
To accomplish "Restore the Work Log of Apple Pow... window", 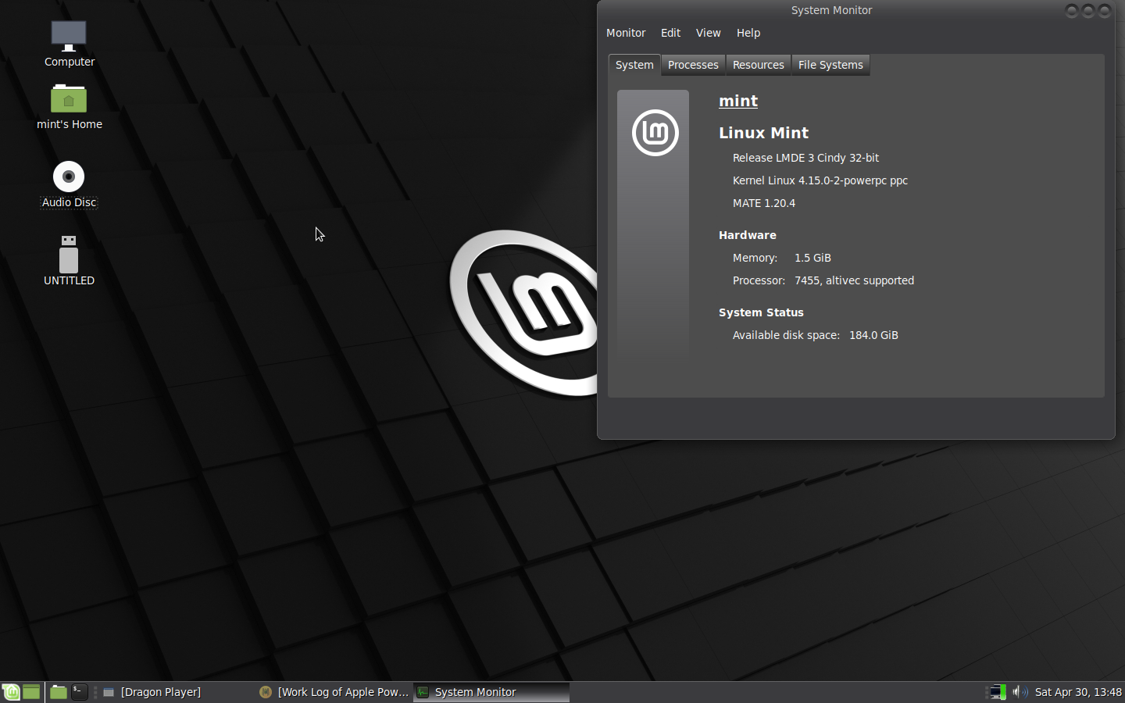I will [334, 692].
